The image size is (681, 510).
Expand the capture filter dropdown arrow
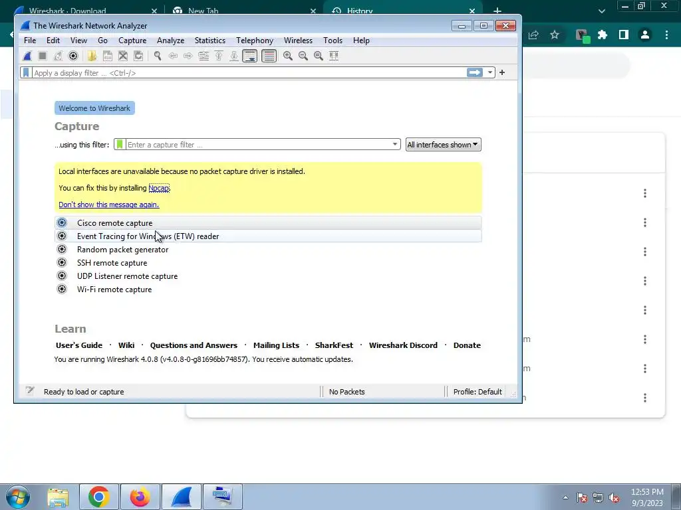(395, 144)
